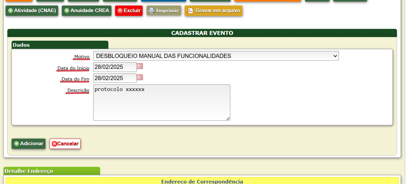This screenshot has height=184, width=406.
Task: Expand the Motivo dropdown list
Action: click(x=216, y=56)
